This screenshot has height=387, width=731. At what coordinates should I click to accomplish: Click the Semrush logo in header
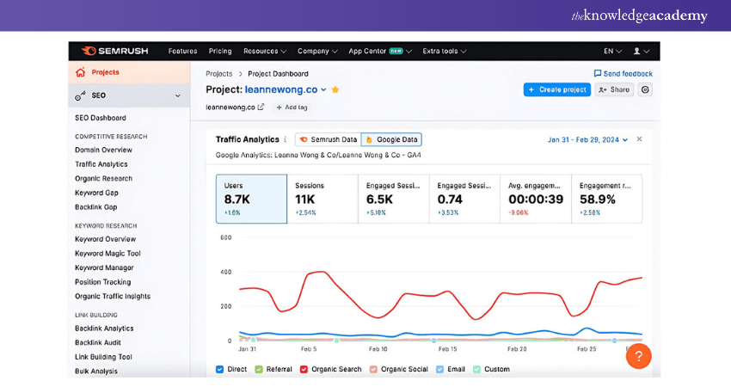(114, 51)
